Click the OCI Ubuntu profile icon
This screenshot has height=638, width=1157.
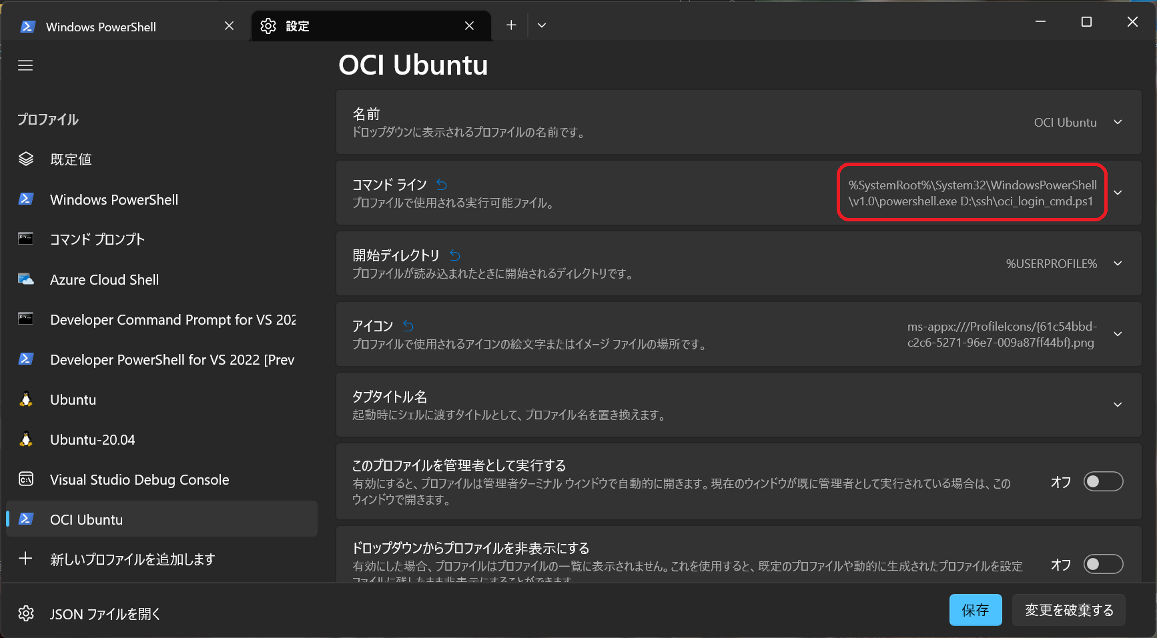click(26, 519)
